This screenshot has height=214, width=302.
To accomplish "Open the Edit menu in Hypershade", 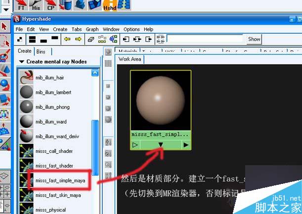I will (x=31, y=30).
